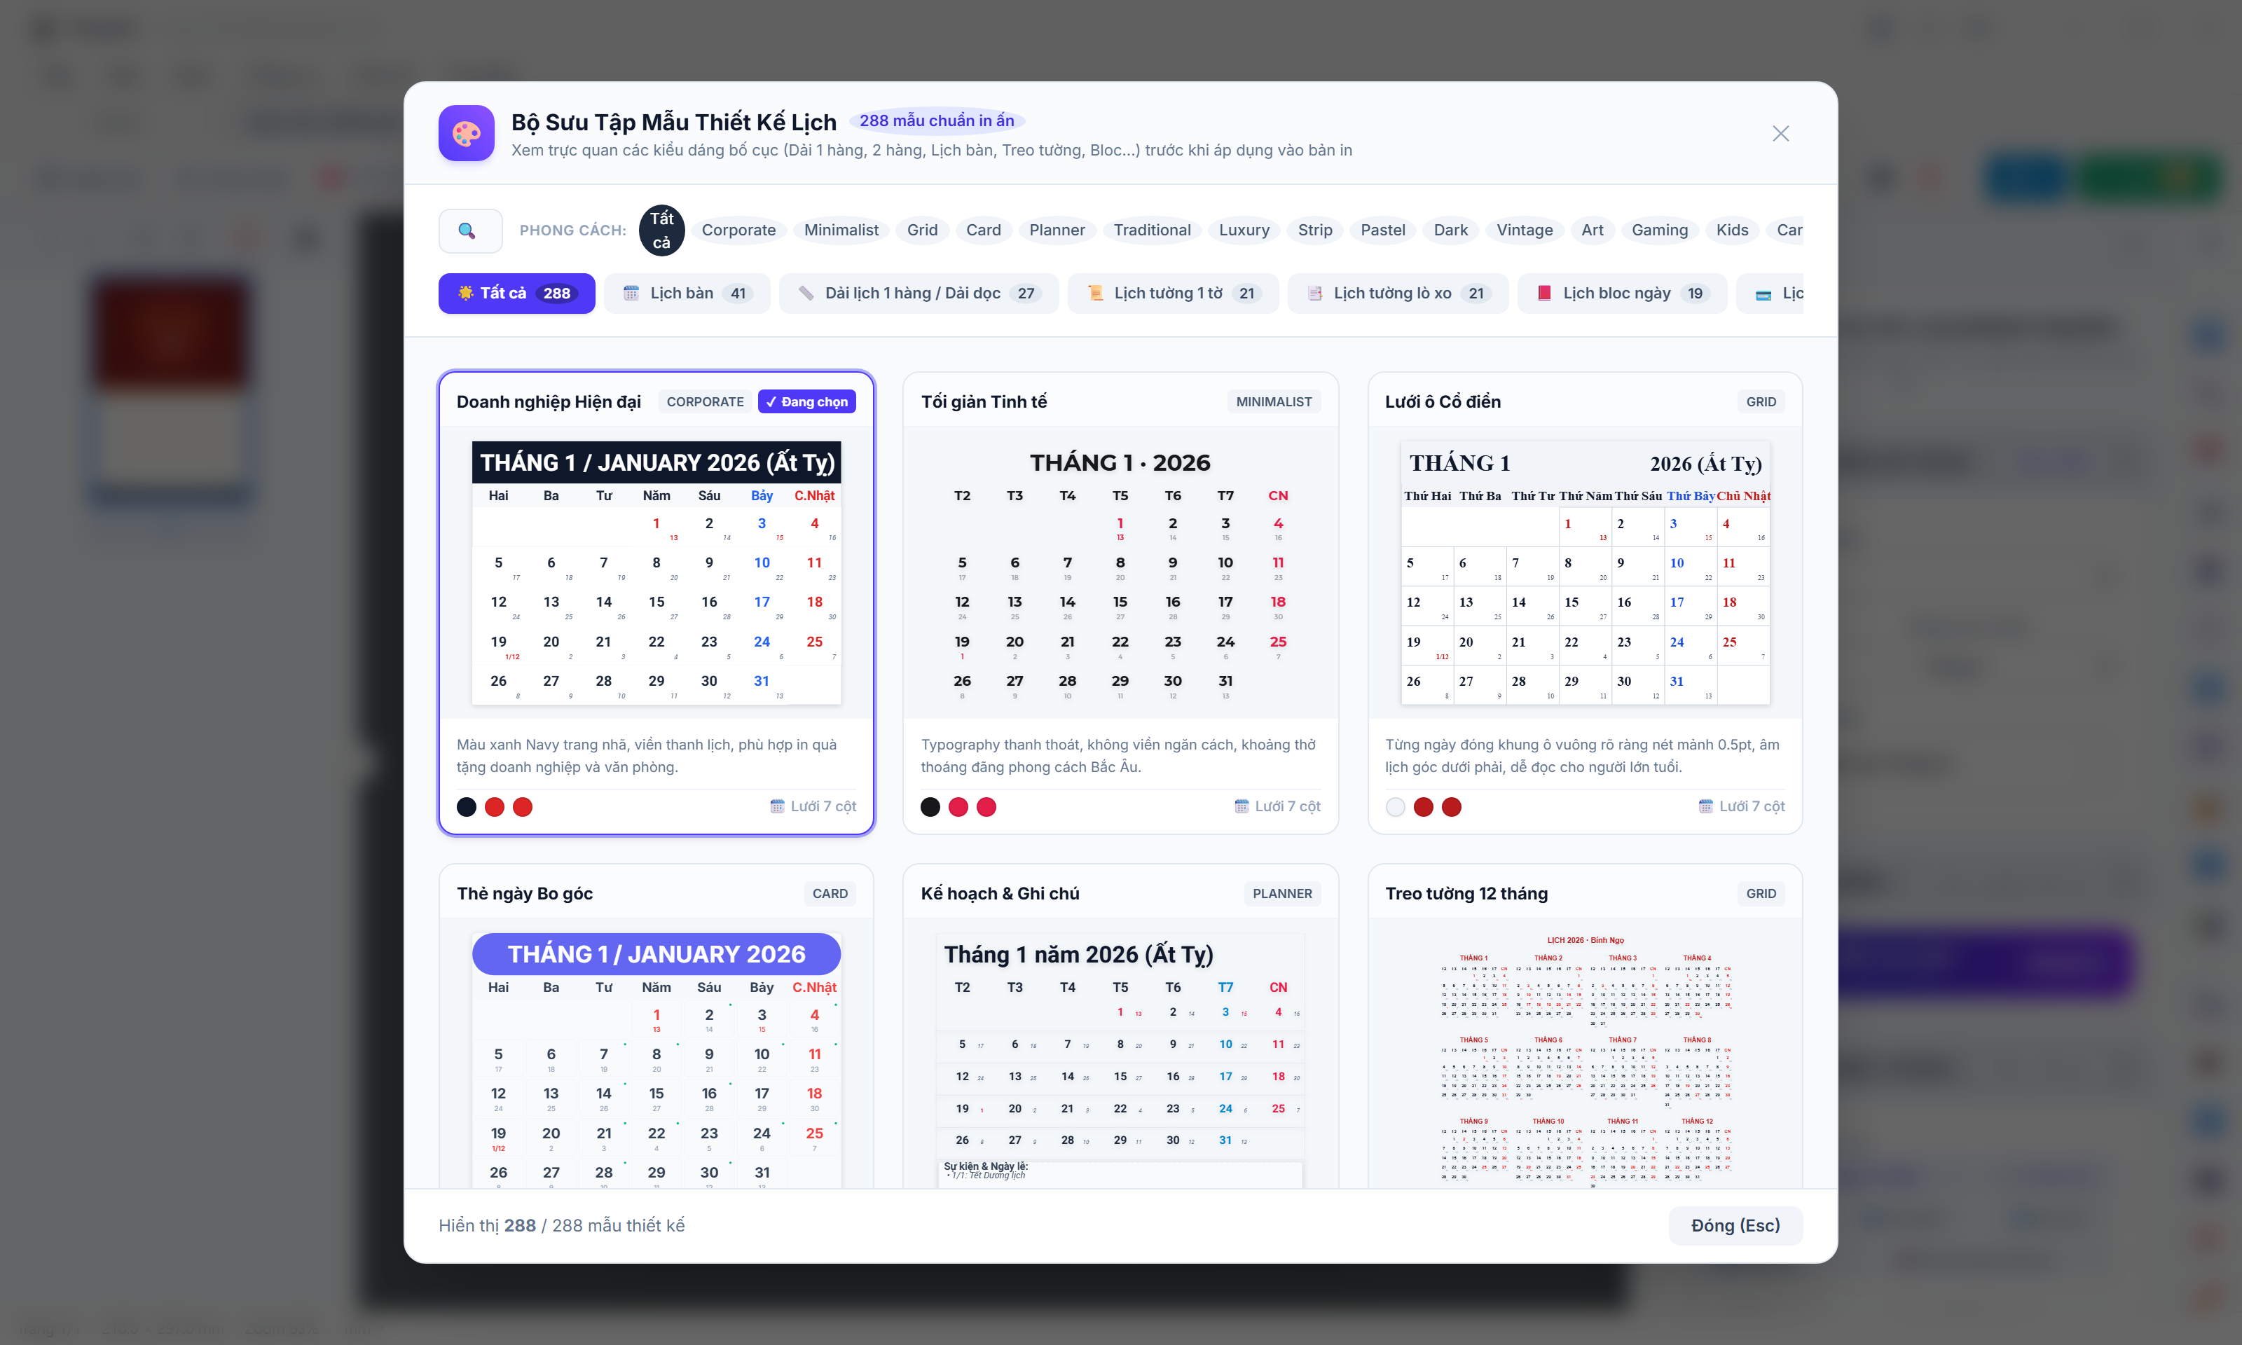The image size is (2242, 1345).
Task: Open the 'Lịch tường lò xo' tab
Action: coord(1398,294)
